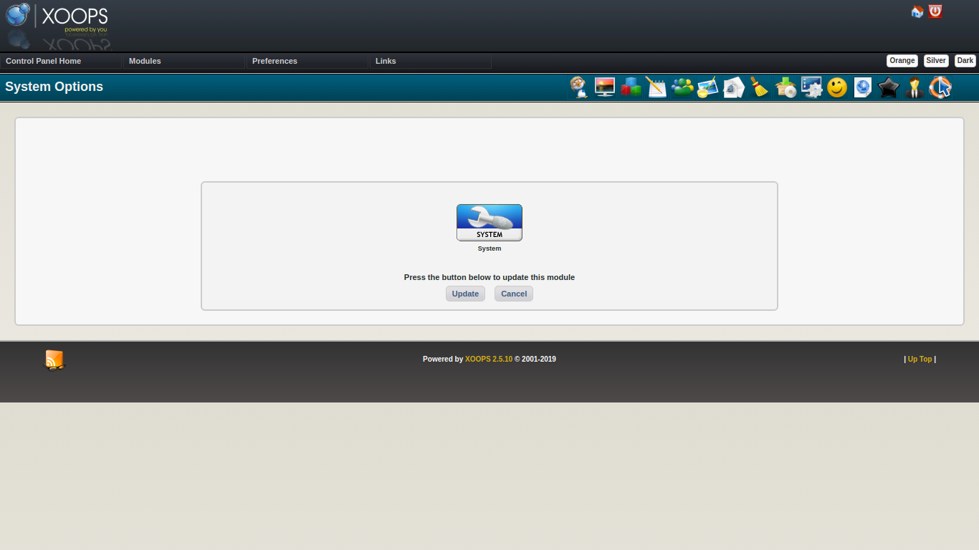979x550 pixels.
Task: Open the Modules menu
Action: point(145,61)
